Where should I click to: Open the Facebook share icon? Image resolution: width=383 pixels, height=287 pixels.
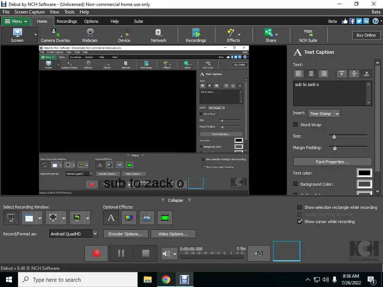(x=352, y=21)
